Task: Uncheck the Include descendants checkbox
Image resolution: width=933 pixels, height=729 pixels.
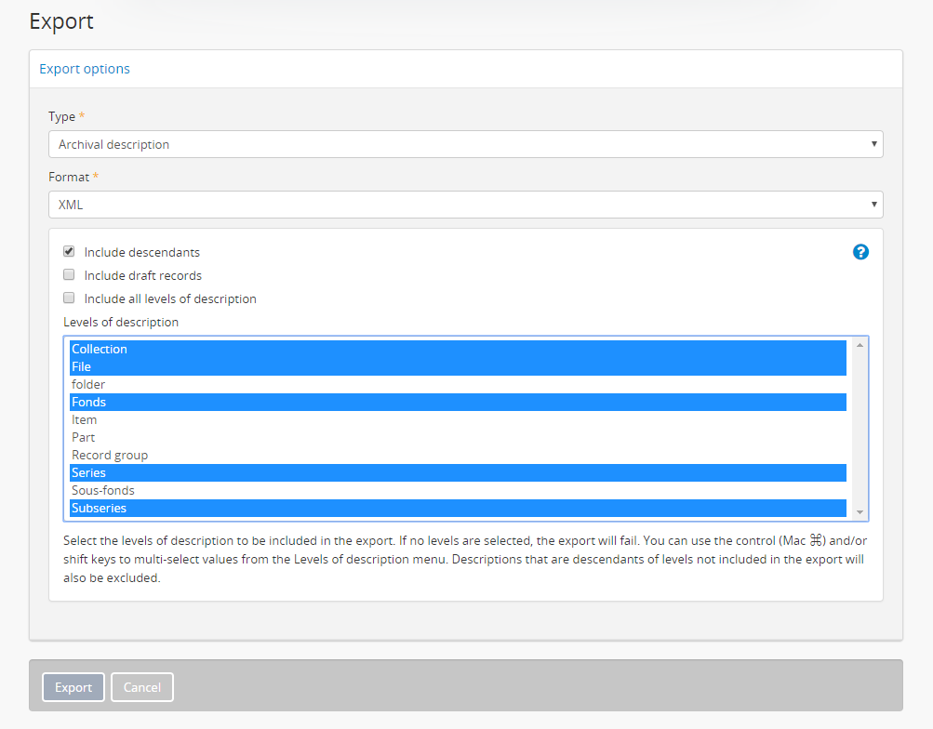Action: coord(69,252)
